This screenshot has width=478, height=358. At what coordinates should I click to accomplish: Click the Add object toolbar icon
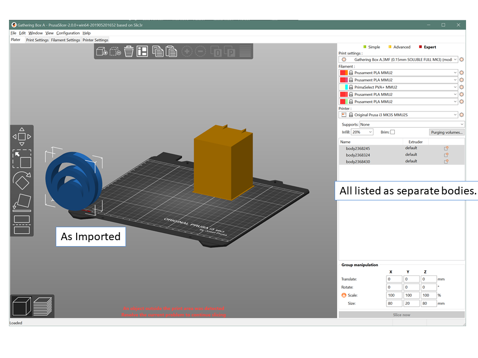pyautogui.click(x=102, y=51)
